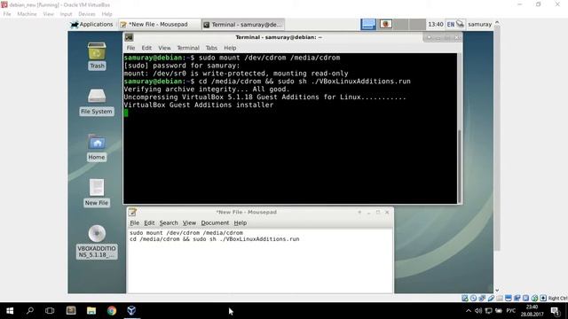The height and width of the screenshot is (319, 568).
Task: Select the VirtualBox icon in Windows taskbar
Action: (x=132, y=311)
